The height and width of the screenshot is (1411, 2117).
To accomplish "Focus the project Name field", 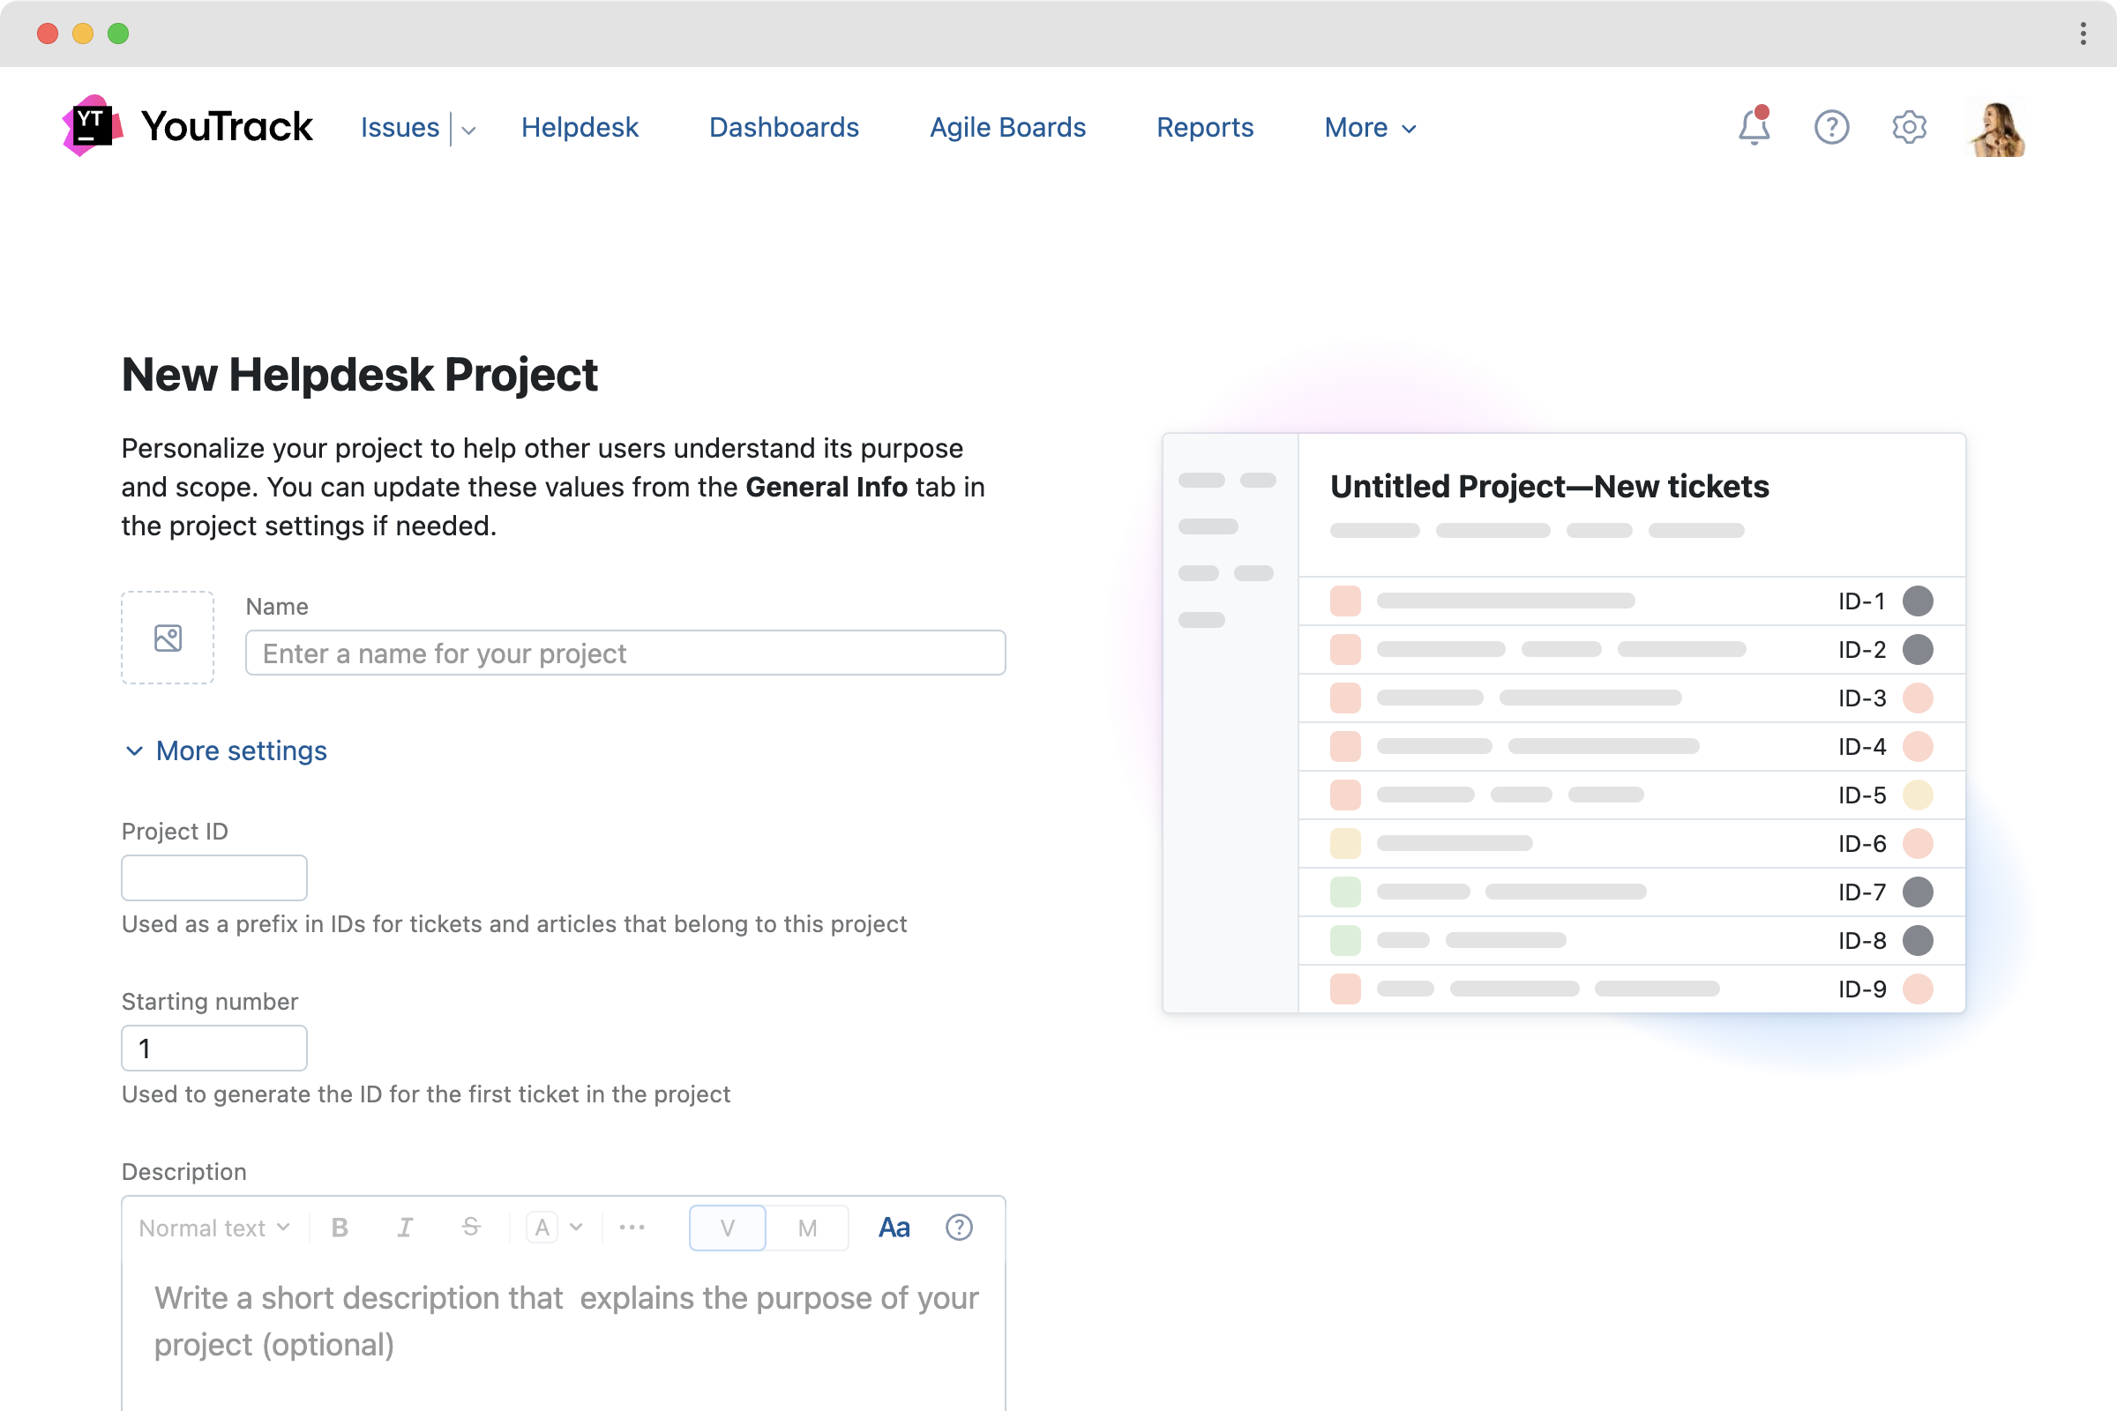I will coord(625,653).
